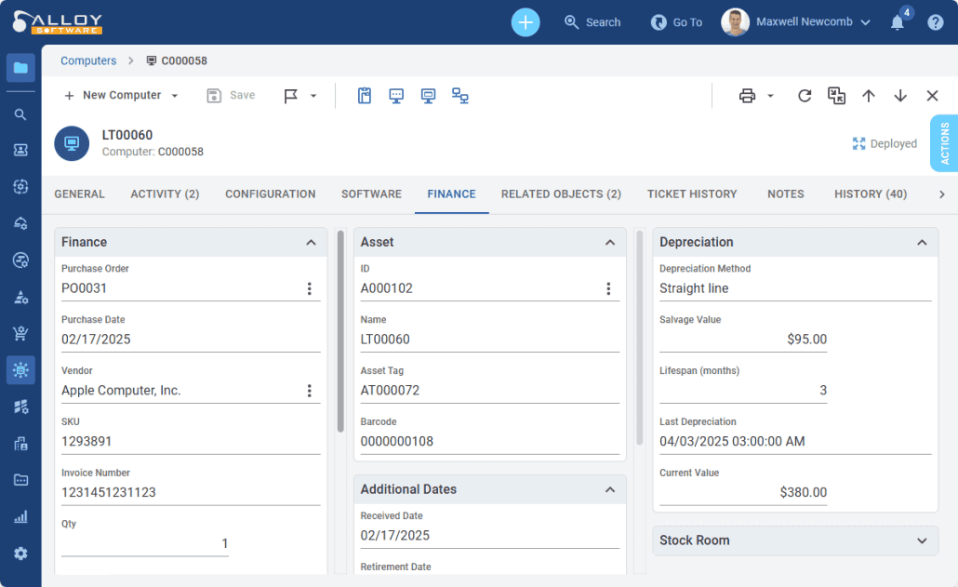Image resolution: width=958 pixels, height=587 pixels.
Task: Click the notifications bell with badge 4
Action: 897,21
